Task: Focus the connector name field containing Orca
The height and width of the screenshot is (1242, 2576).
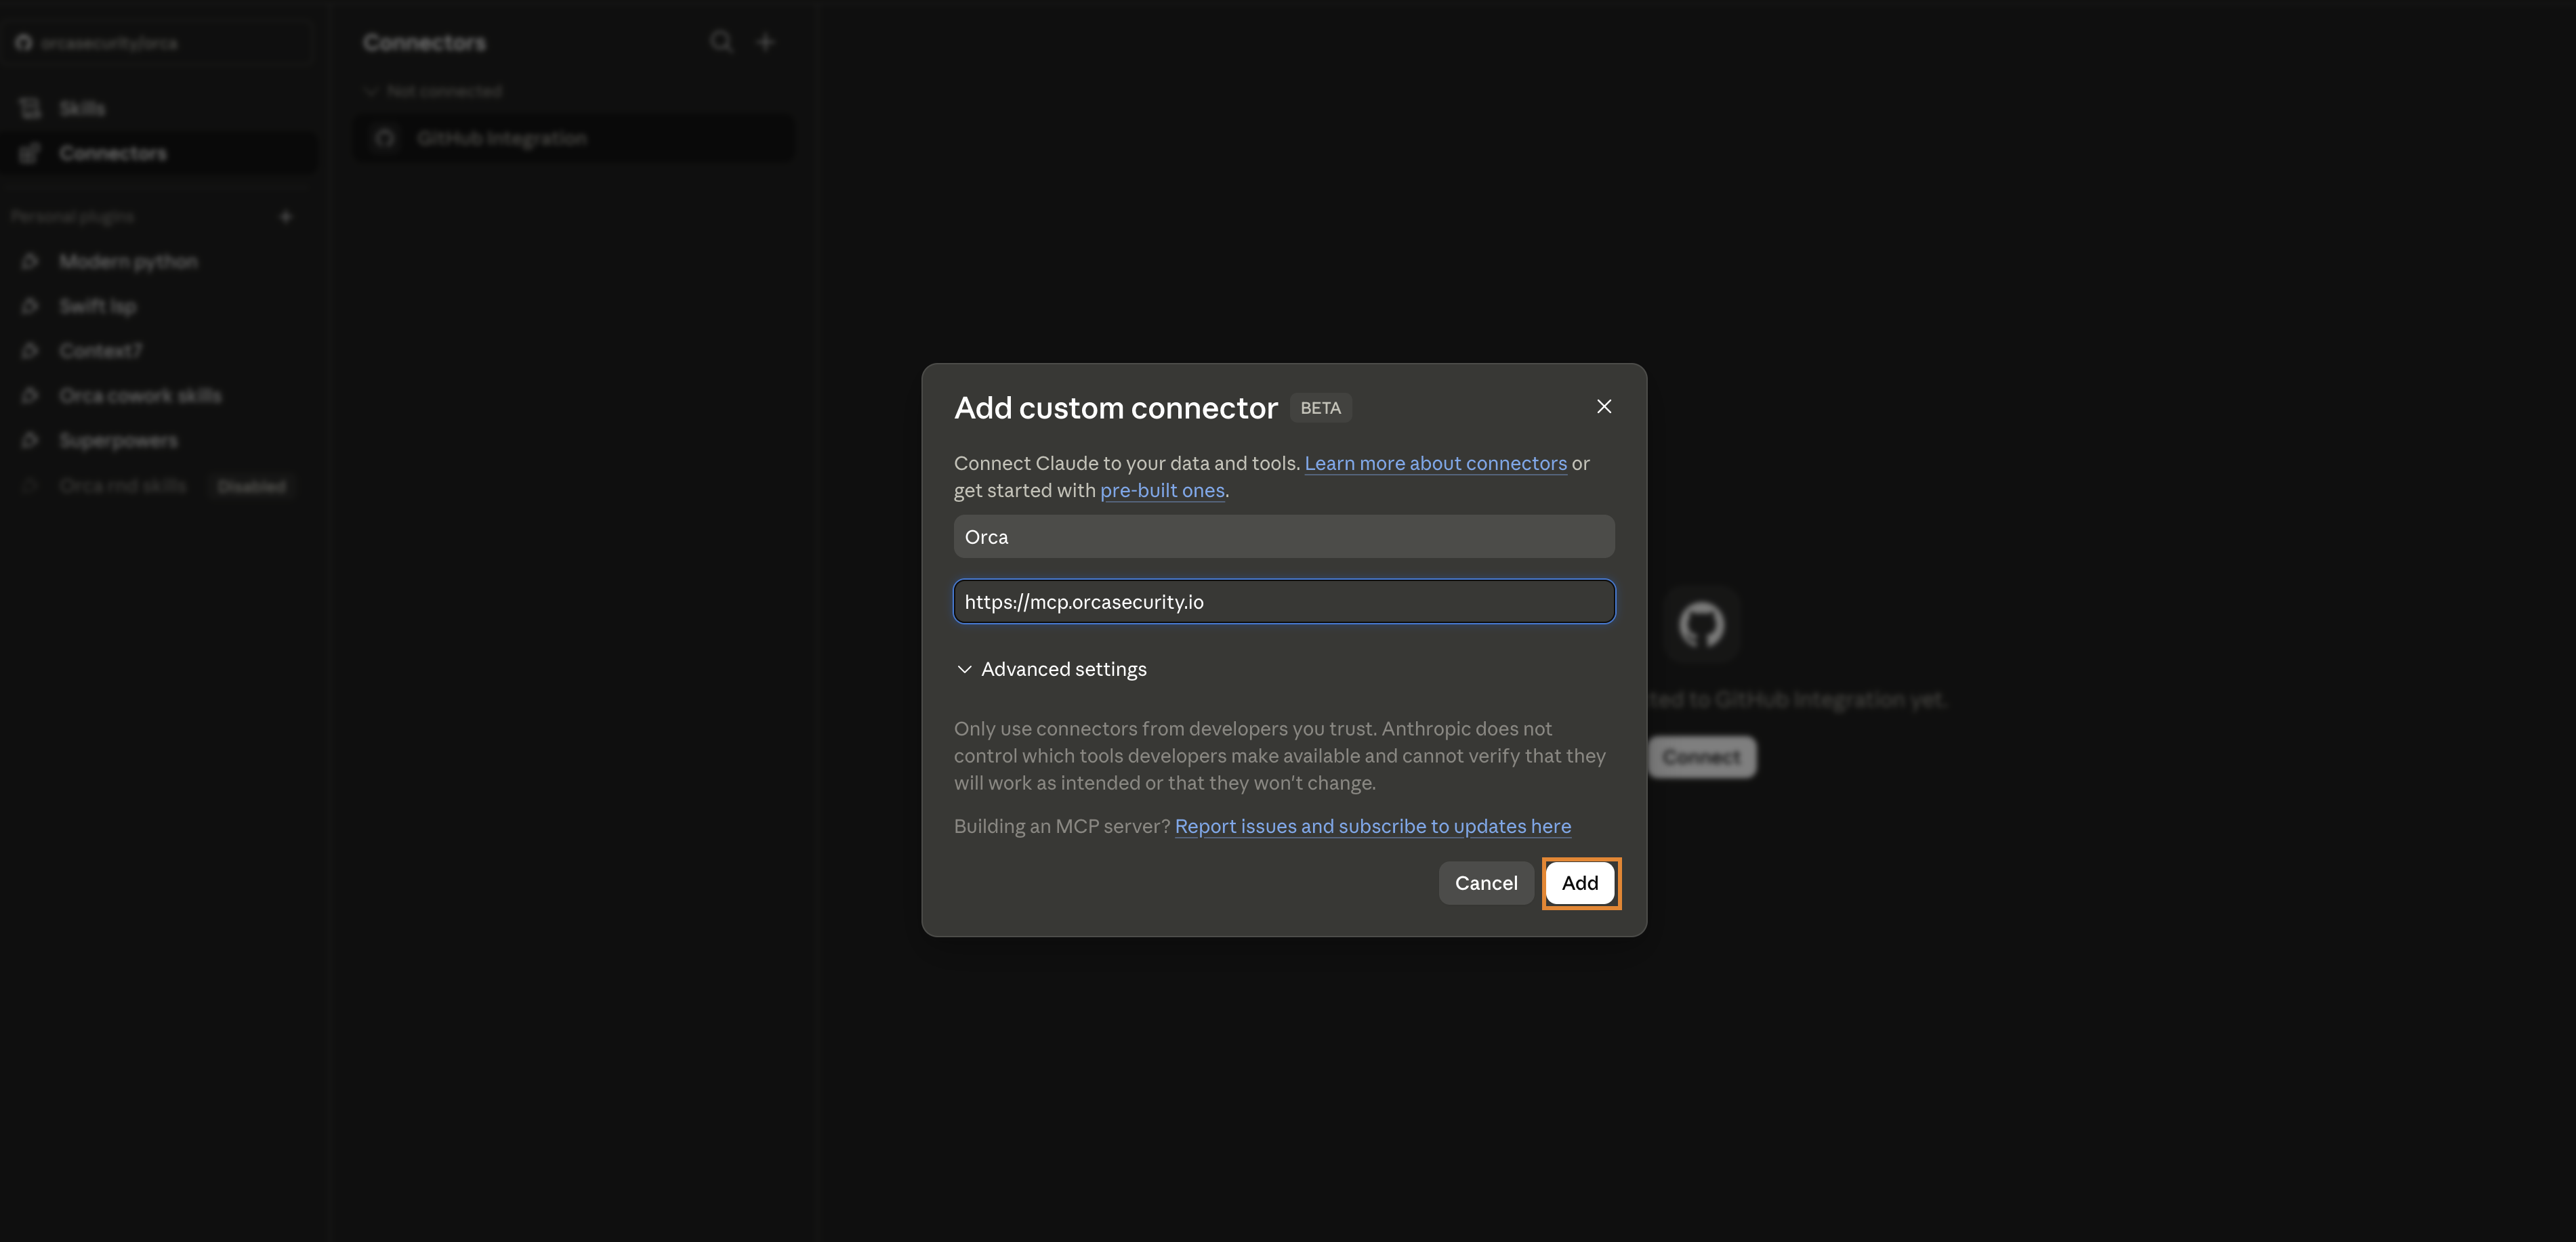Action: (1284, 536)
